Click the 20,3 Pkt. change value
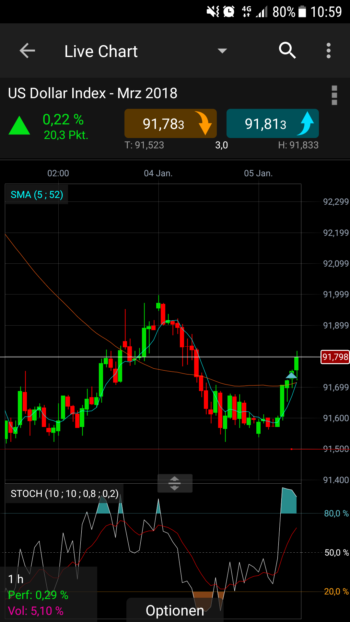The height and width of the screenshot is (622, 350). coord(66,135)
